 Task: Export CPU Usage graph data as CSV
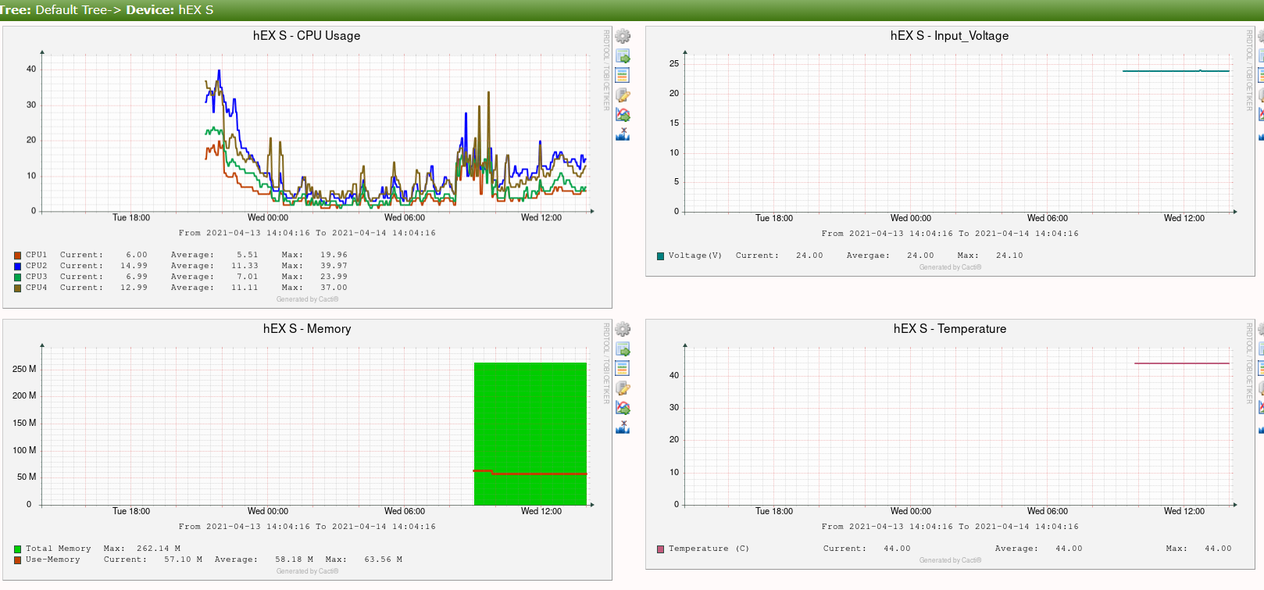[623, 56]
